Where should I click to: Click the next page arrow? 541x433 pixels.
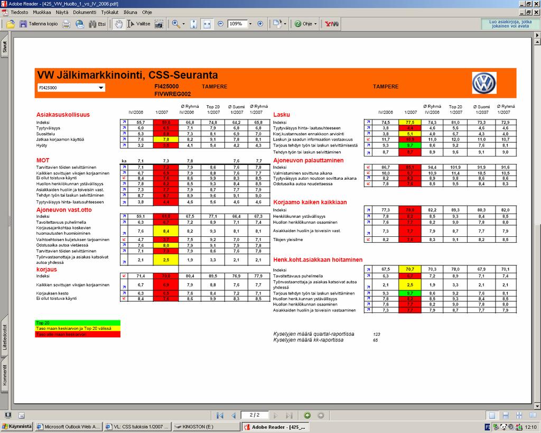click(275, 416)
